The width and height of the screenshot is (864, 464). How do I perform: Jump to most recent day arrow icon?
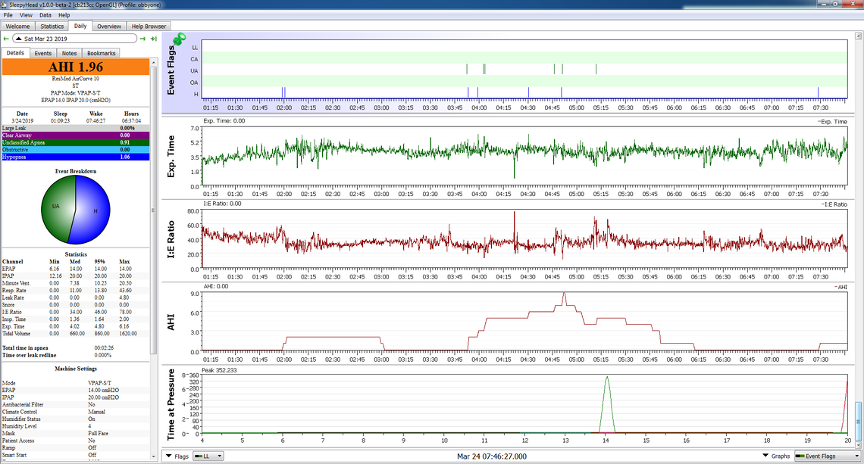pos(154,39)
